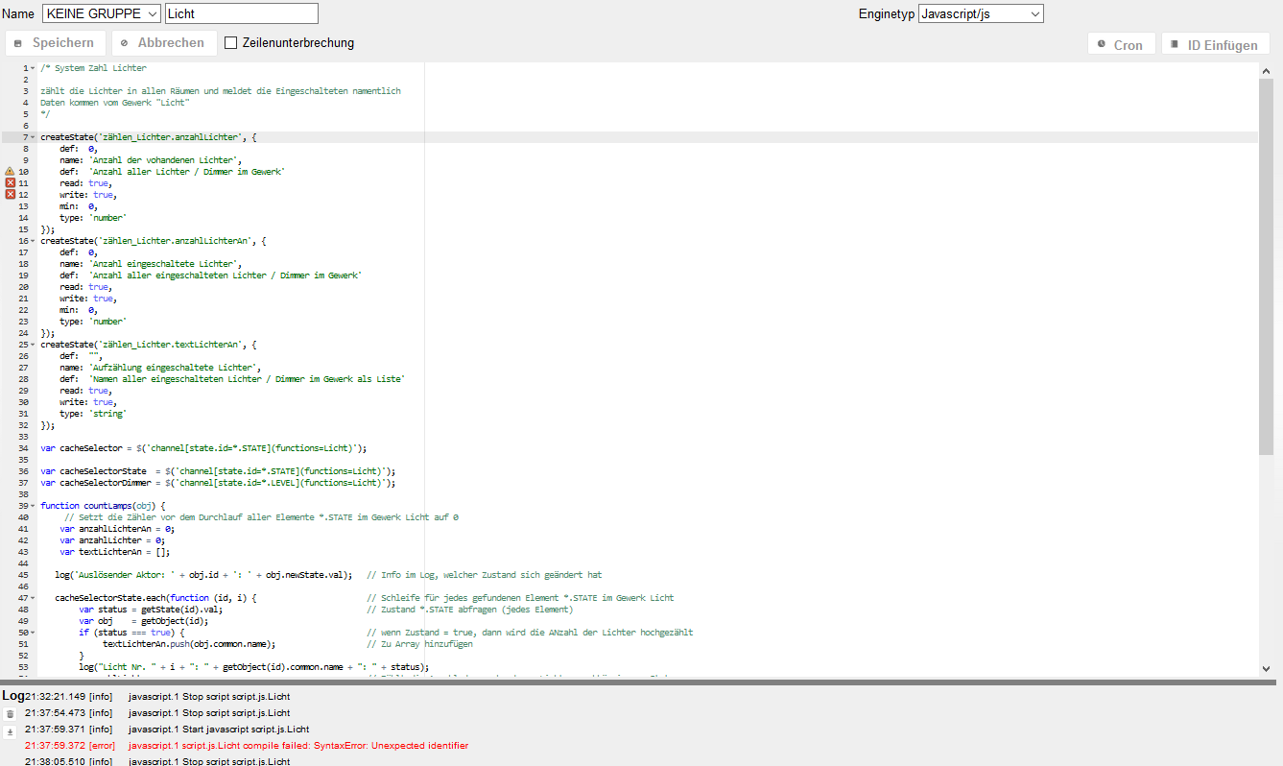The width and height of the screenshot is (1283, 766).
Task: Click the cacheSelectorDimmer line 37
Action: pos(218,483)
